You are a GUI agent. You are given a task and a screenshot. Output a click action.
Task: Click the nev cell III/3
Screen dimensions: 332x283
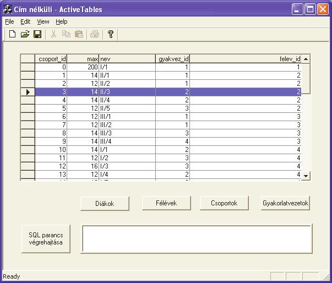(x=127, y=133)
